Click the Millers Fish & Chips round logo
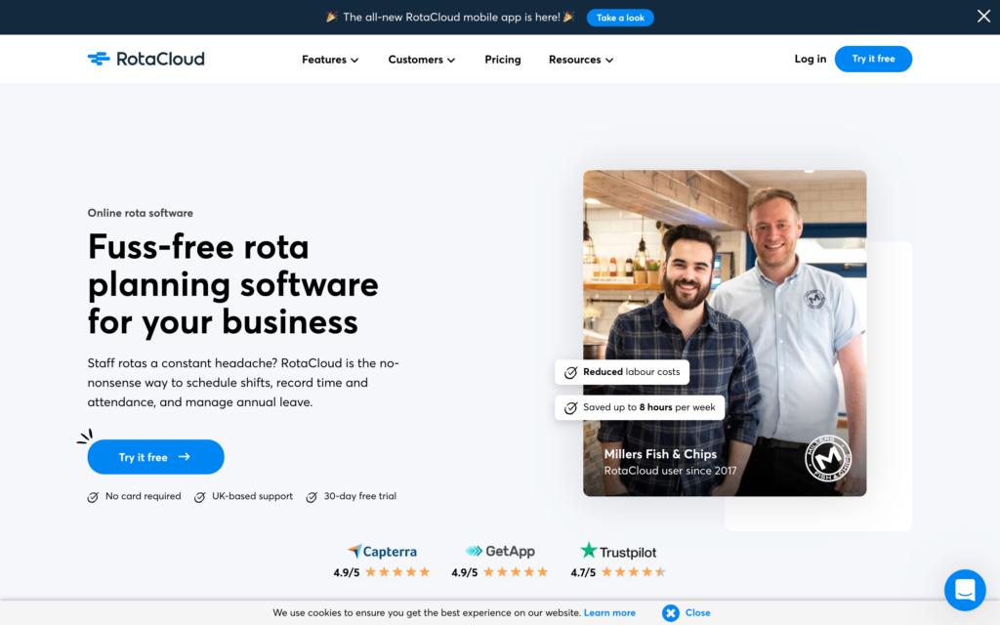Viewport: 1000px width, 625px height. 828,458
